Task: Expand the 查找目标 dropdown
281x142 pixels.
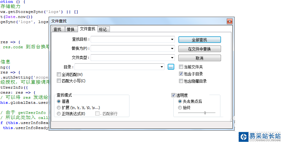Action: [172, 40]
